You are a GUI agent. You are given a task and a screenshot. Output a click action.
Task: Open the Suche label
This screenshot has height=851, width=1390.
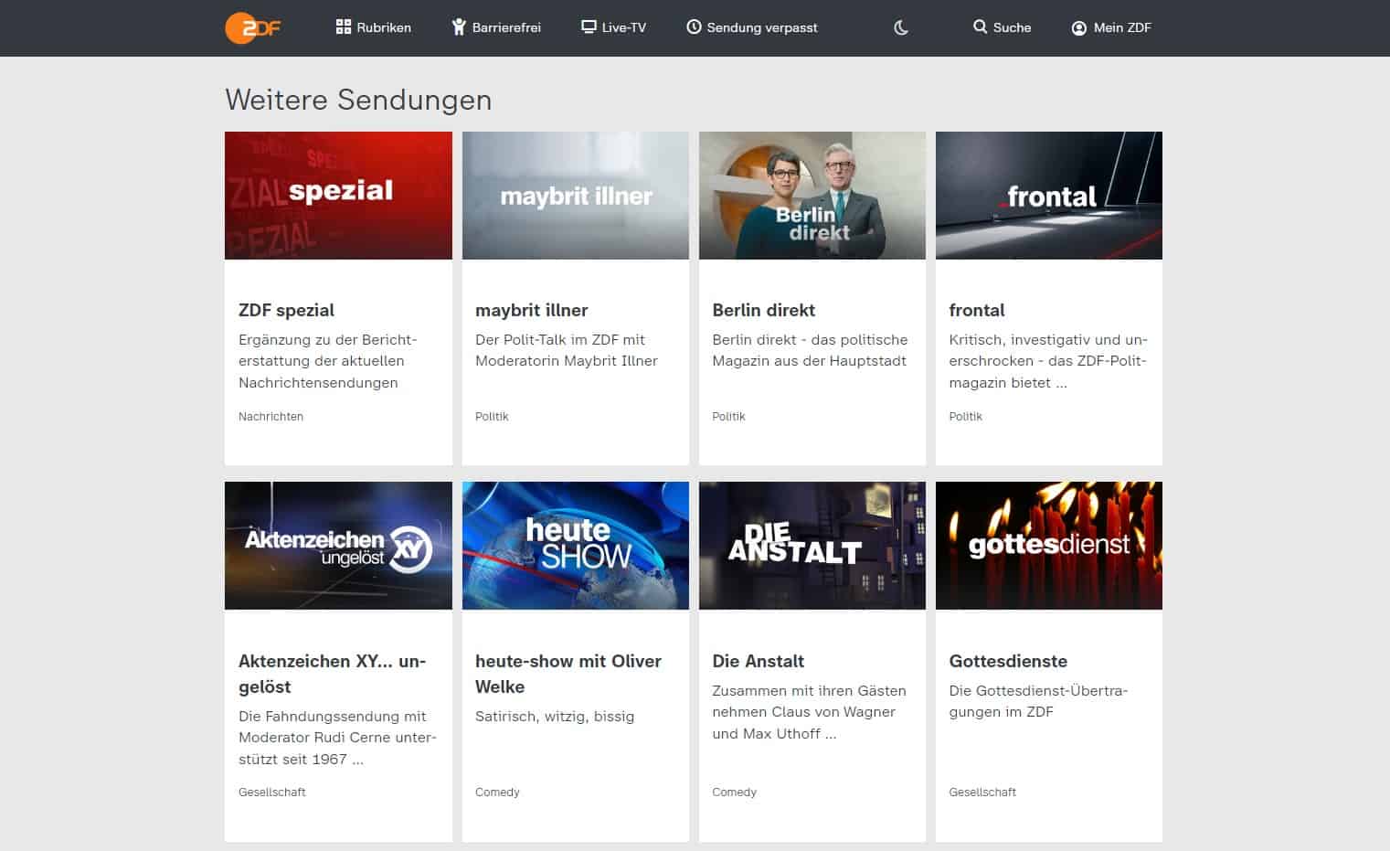(1012, 27)
